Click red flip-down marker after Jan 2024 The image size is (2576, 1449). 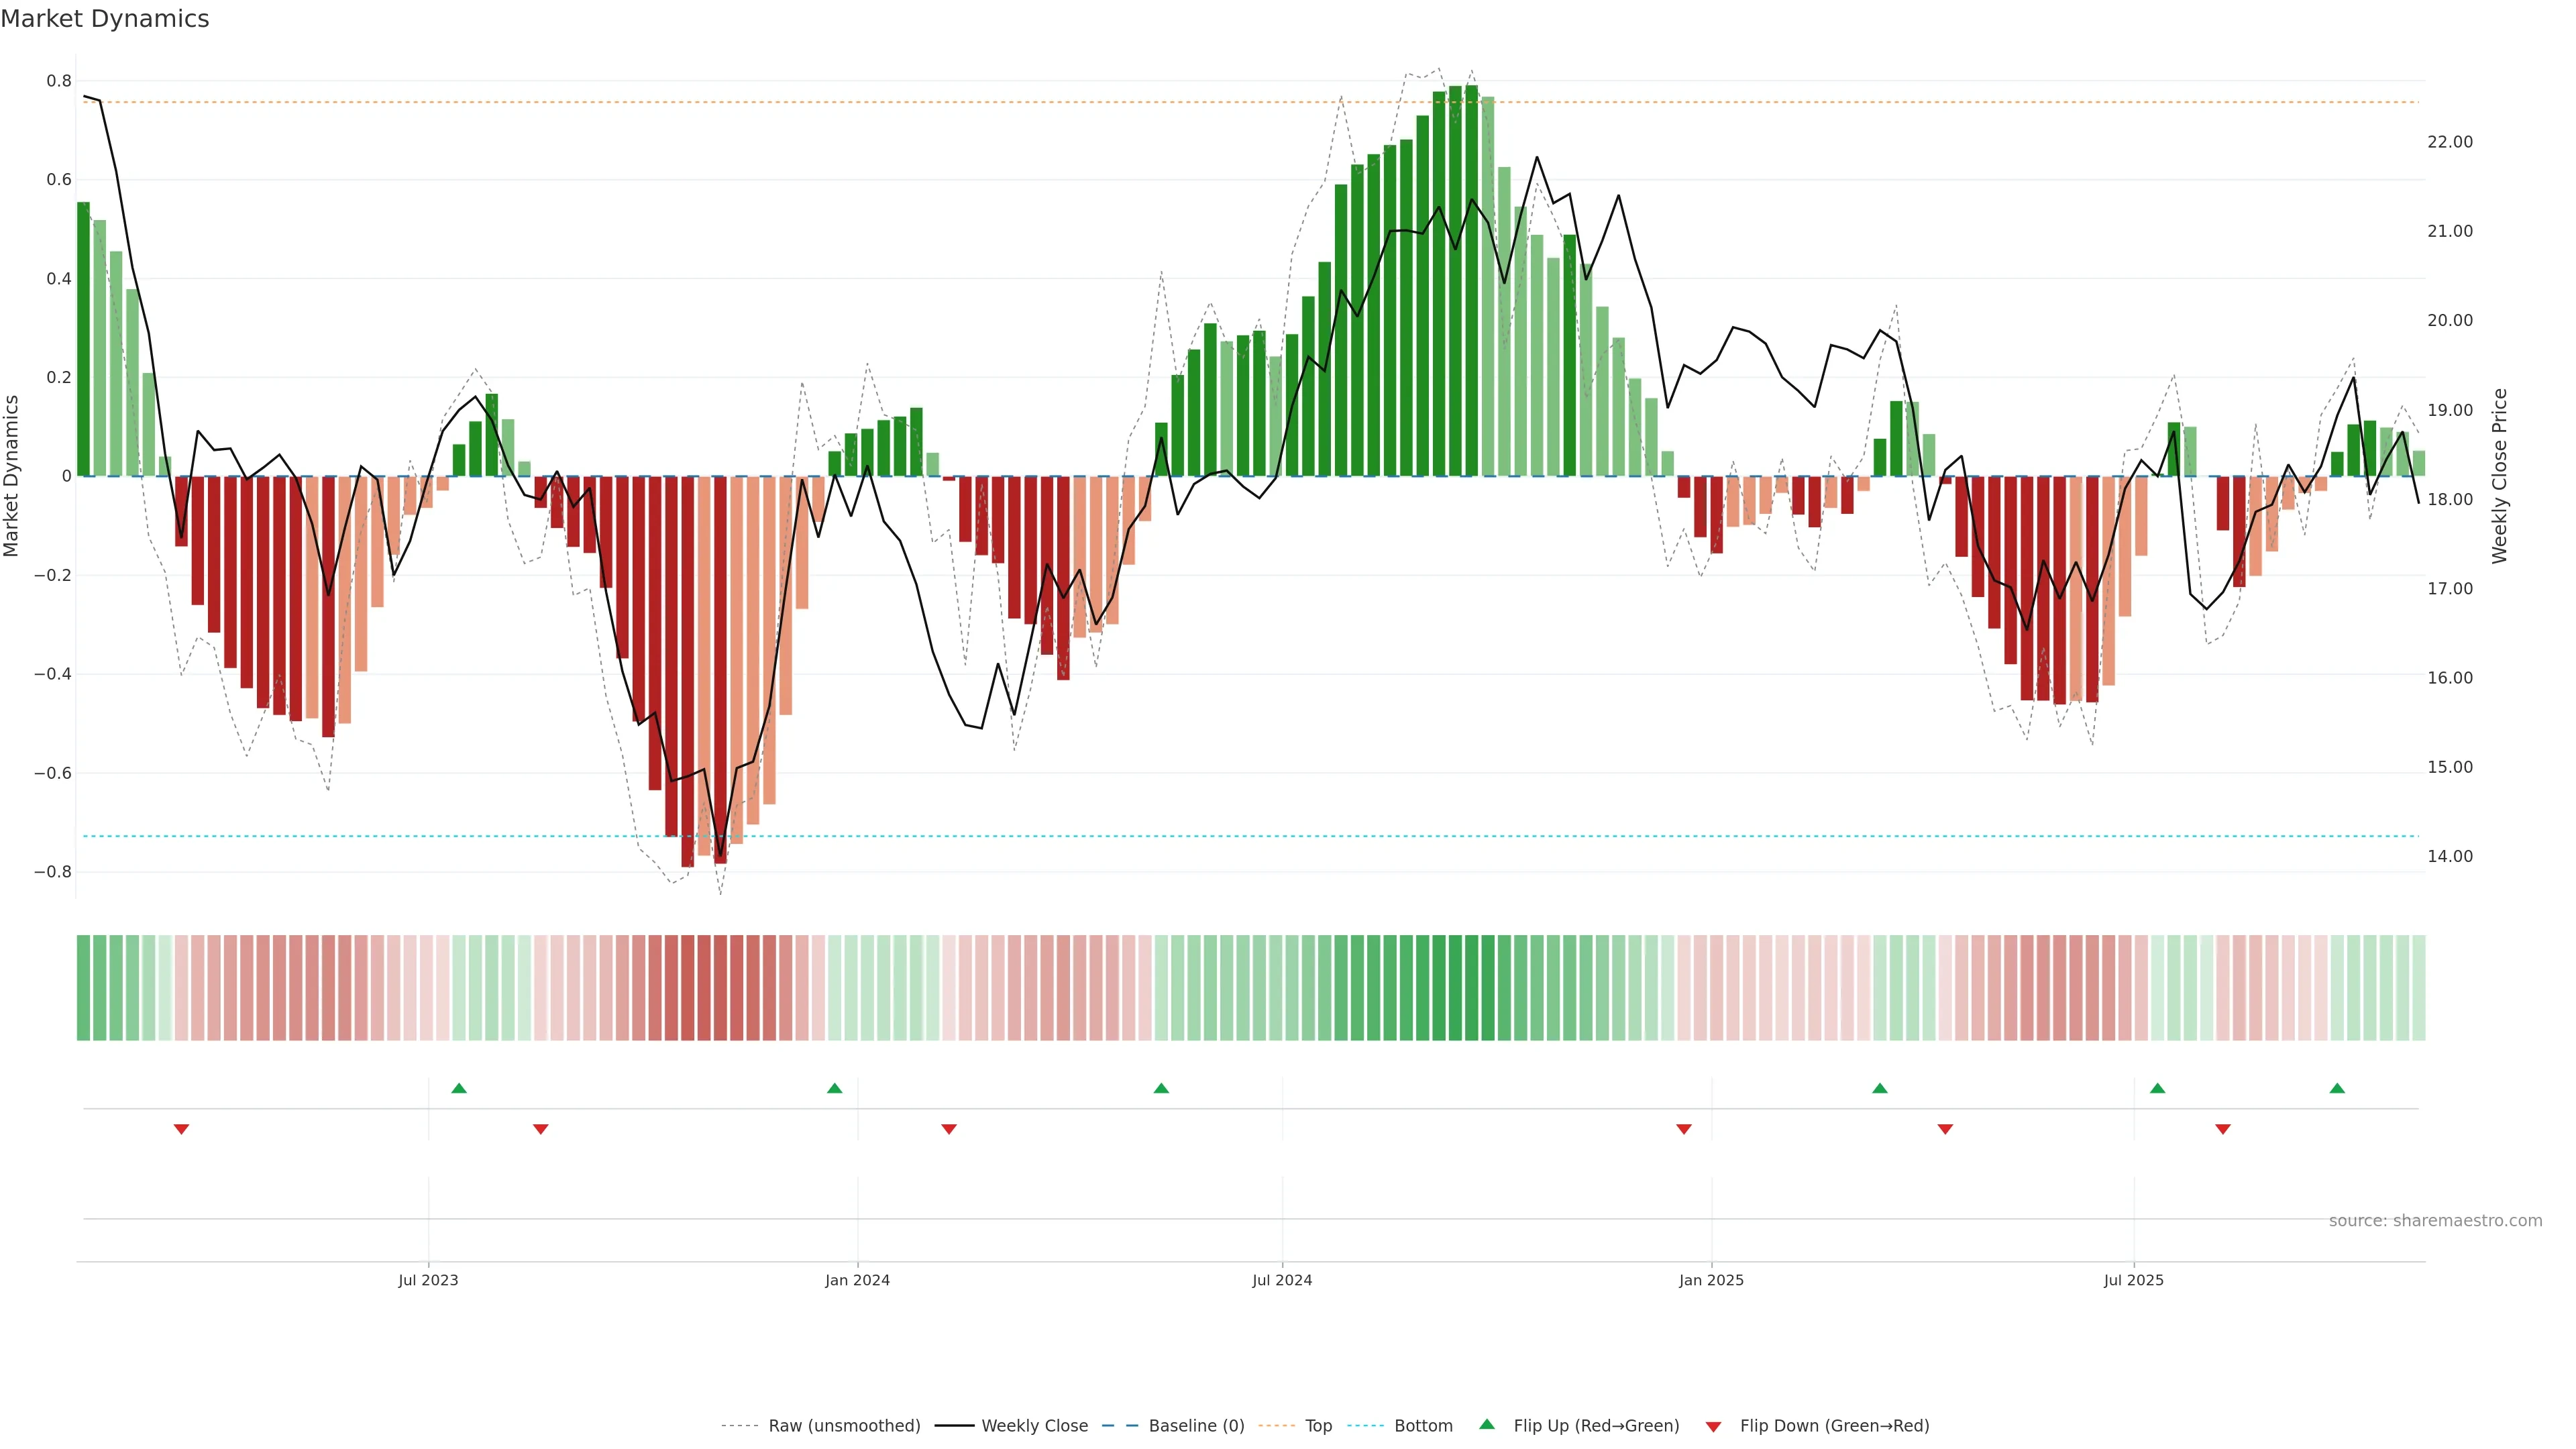pos(949,1129)
